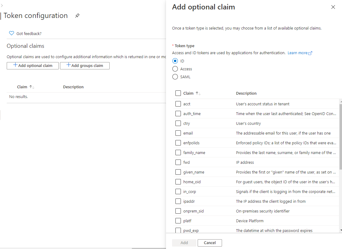Click the scroll-up arrow of claims list
The width and height of the screenshot is (342, 249).
tap(341, 102)
